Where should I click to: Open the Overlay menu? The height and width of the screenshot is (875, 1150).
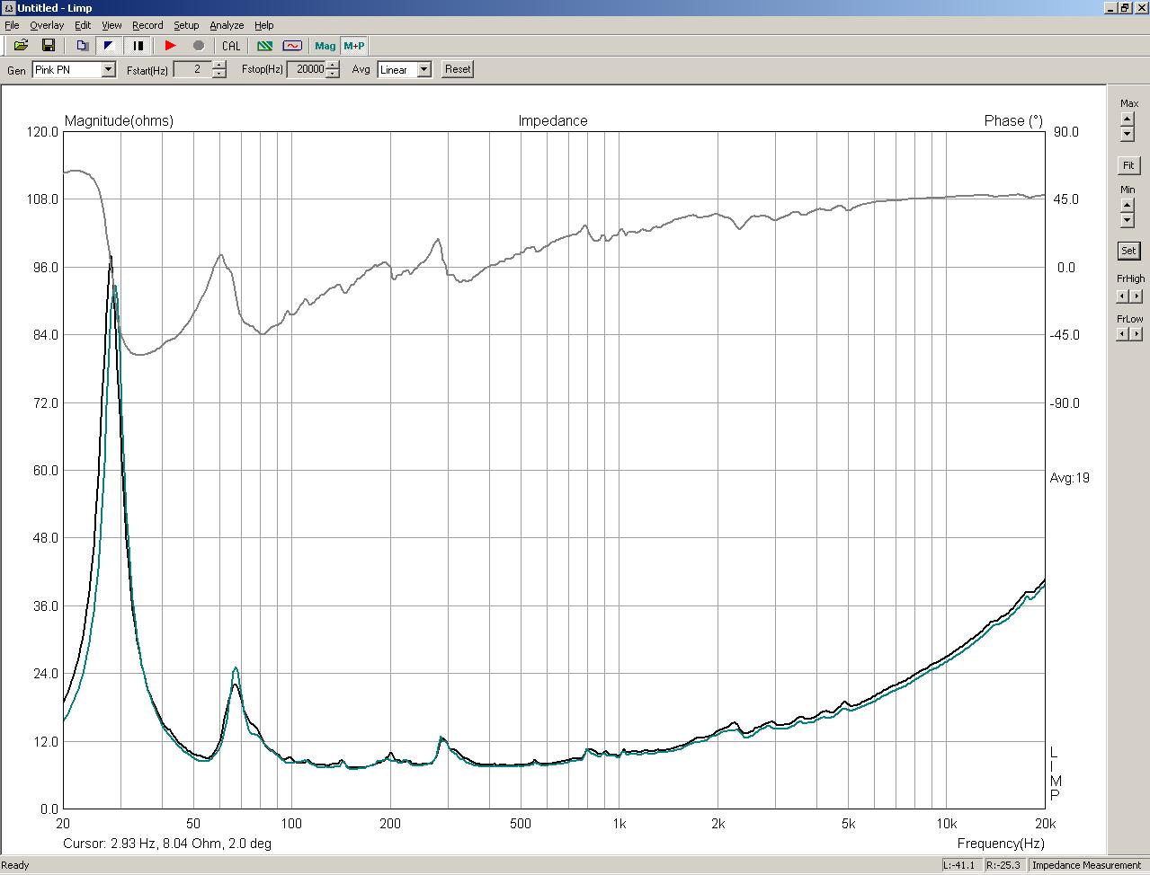47,25
